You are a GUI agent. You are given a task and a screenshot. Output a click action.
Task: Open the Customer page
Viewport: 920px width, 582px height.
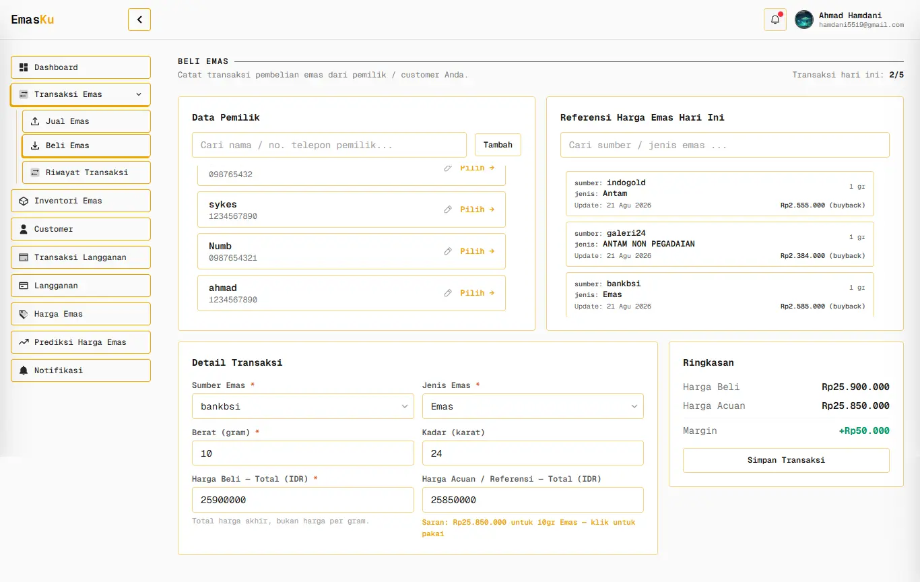pos(81,229)
